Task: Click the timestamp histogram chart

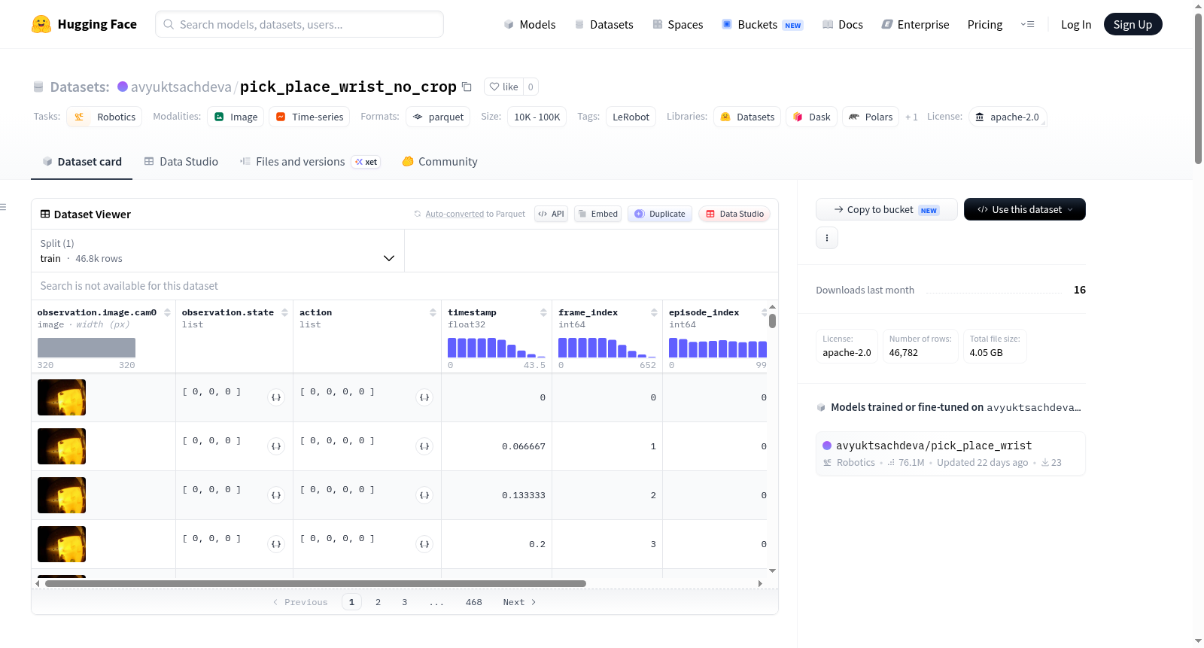Action: 497,348
